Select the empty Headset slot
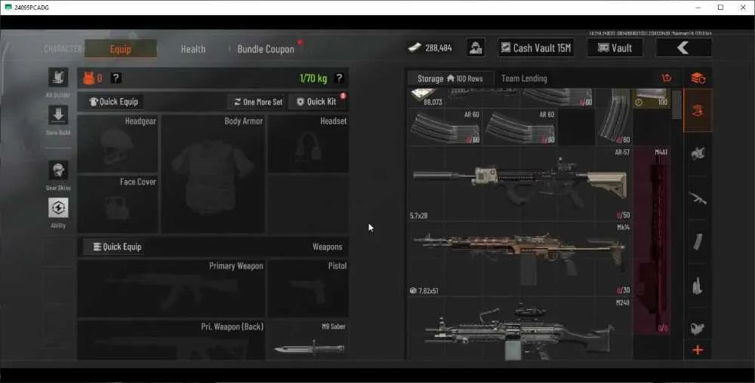Screen dimensions: 755x383 pyautogui.click(x=308, y=144)
